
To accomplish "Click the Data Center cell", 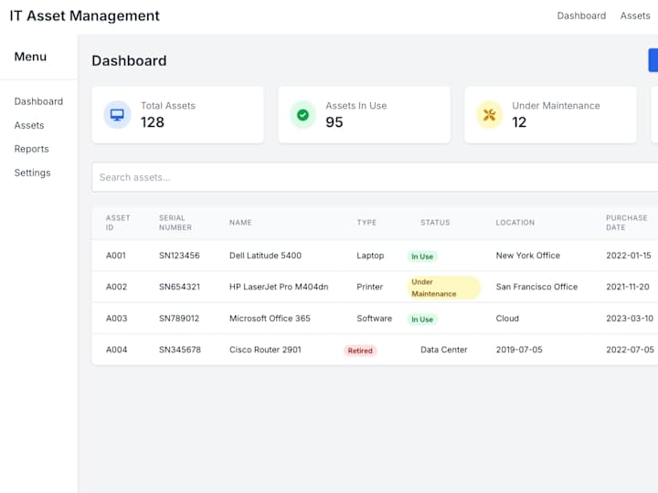I will click(x=443, y=350).
